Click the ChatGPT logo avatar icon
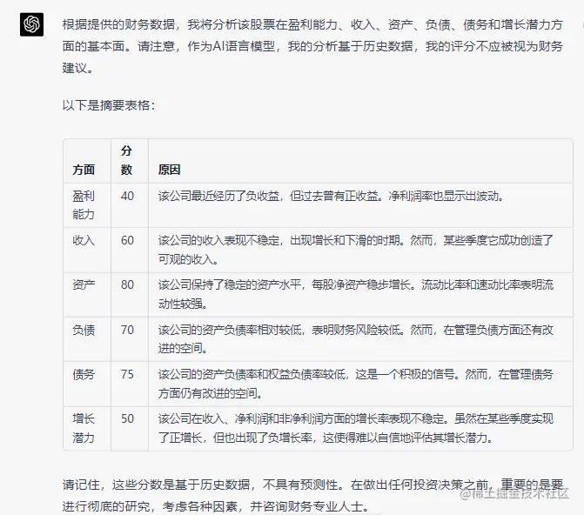This screenshot has height=515, width=584. 31,24
